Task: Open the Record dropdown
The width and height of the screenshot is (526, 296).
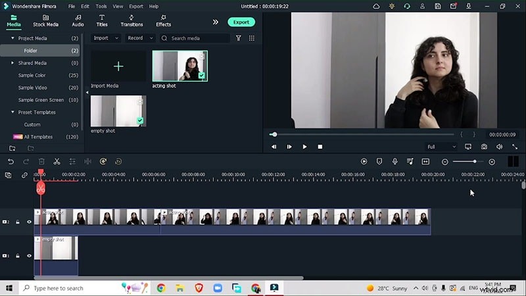Action: [140, 38]
